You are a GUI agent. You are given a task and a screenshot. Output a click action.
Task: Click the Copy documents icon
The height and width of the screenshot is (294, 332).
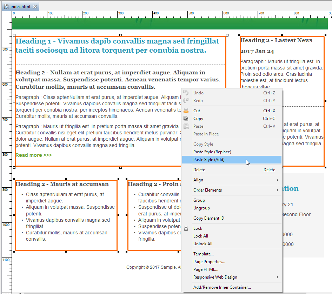click(x=186, y=119)
